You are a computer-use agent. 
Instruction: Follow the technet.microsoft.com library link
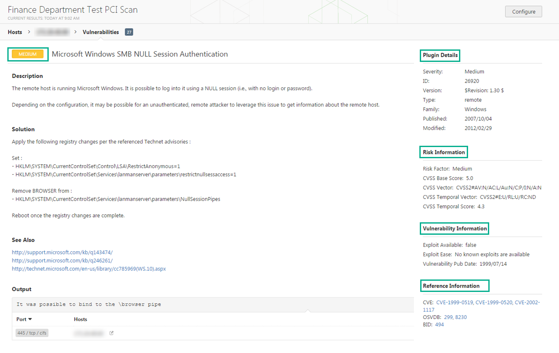pyautogui.click(x=89, y=269)
